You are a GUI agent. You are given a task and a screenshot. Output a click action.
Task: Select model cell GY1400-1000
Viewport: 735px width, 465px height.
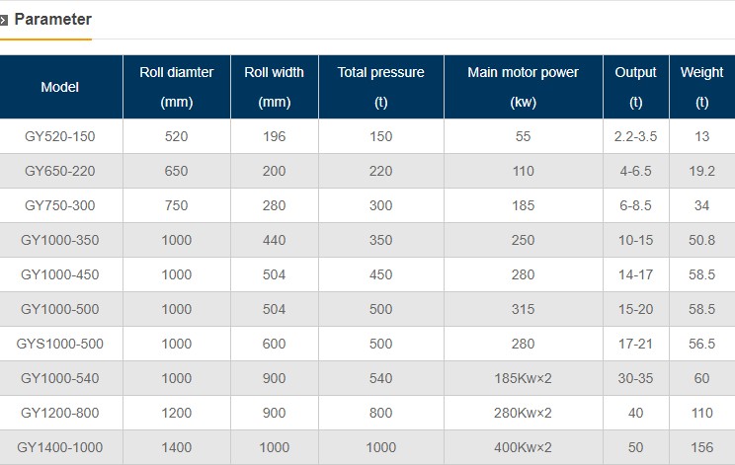[60, 447]
